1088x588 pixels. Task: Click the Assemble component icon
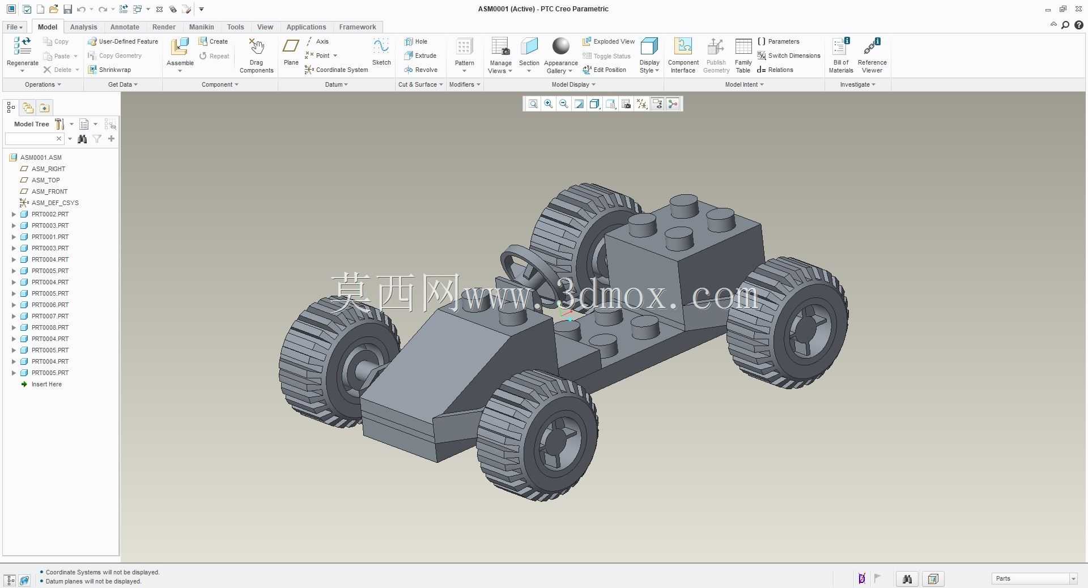[x=180, y=46]
